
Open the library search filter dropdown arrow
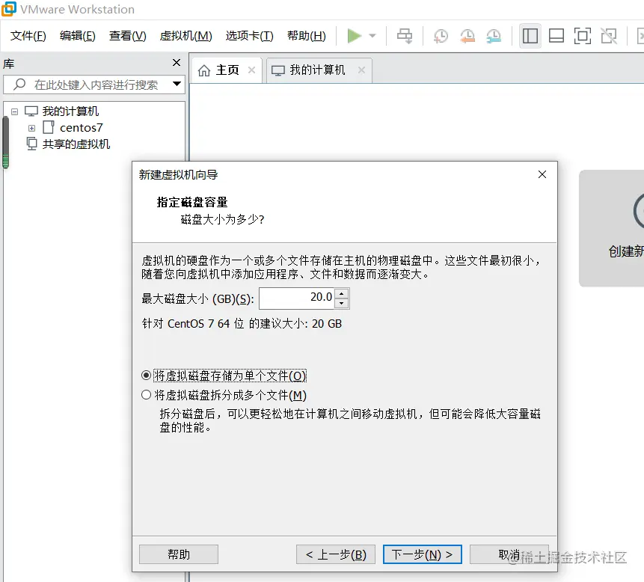pyautogui.click(x=177, y=84)
